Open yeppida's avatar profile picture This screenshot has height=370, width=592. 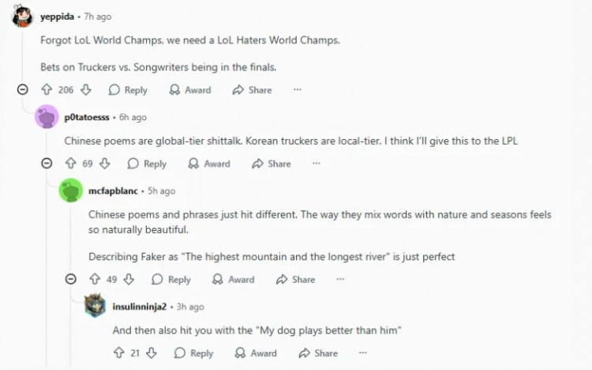coord(22,17)
